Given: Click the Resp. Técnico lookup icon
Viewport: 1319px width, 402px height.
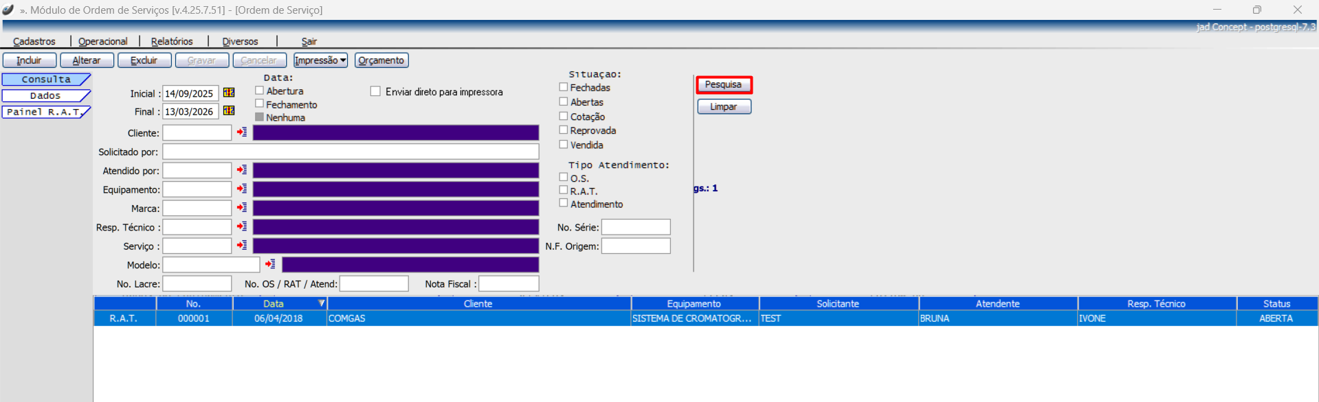Looking at the screenshot, I should tap(242, 226).
